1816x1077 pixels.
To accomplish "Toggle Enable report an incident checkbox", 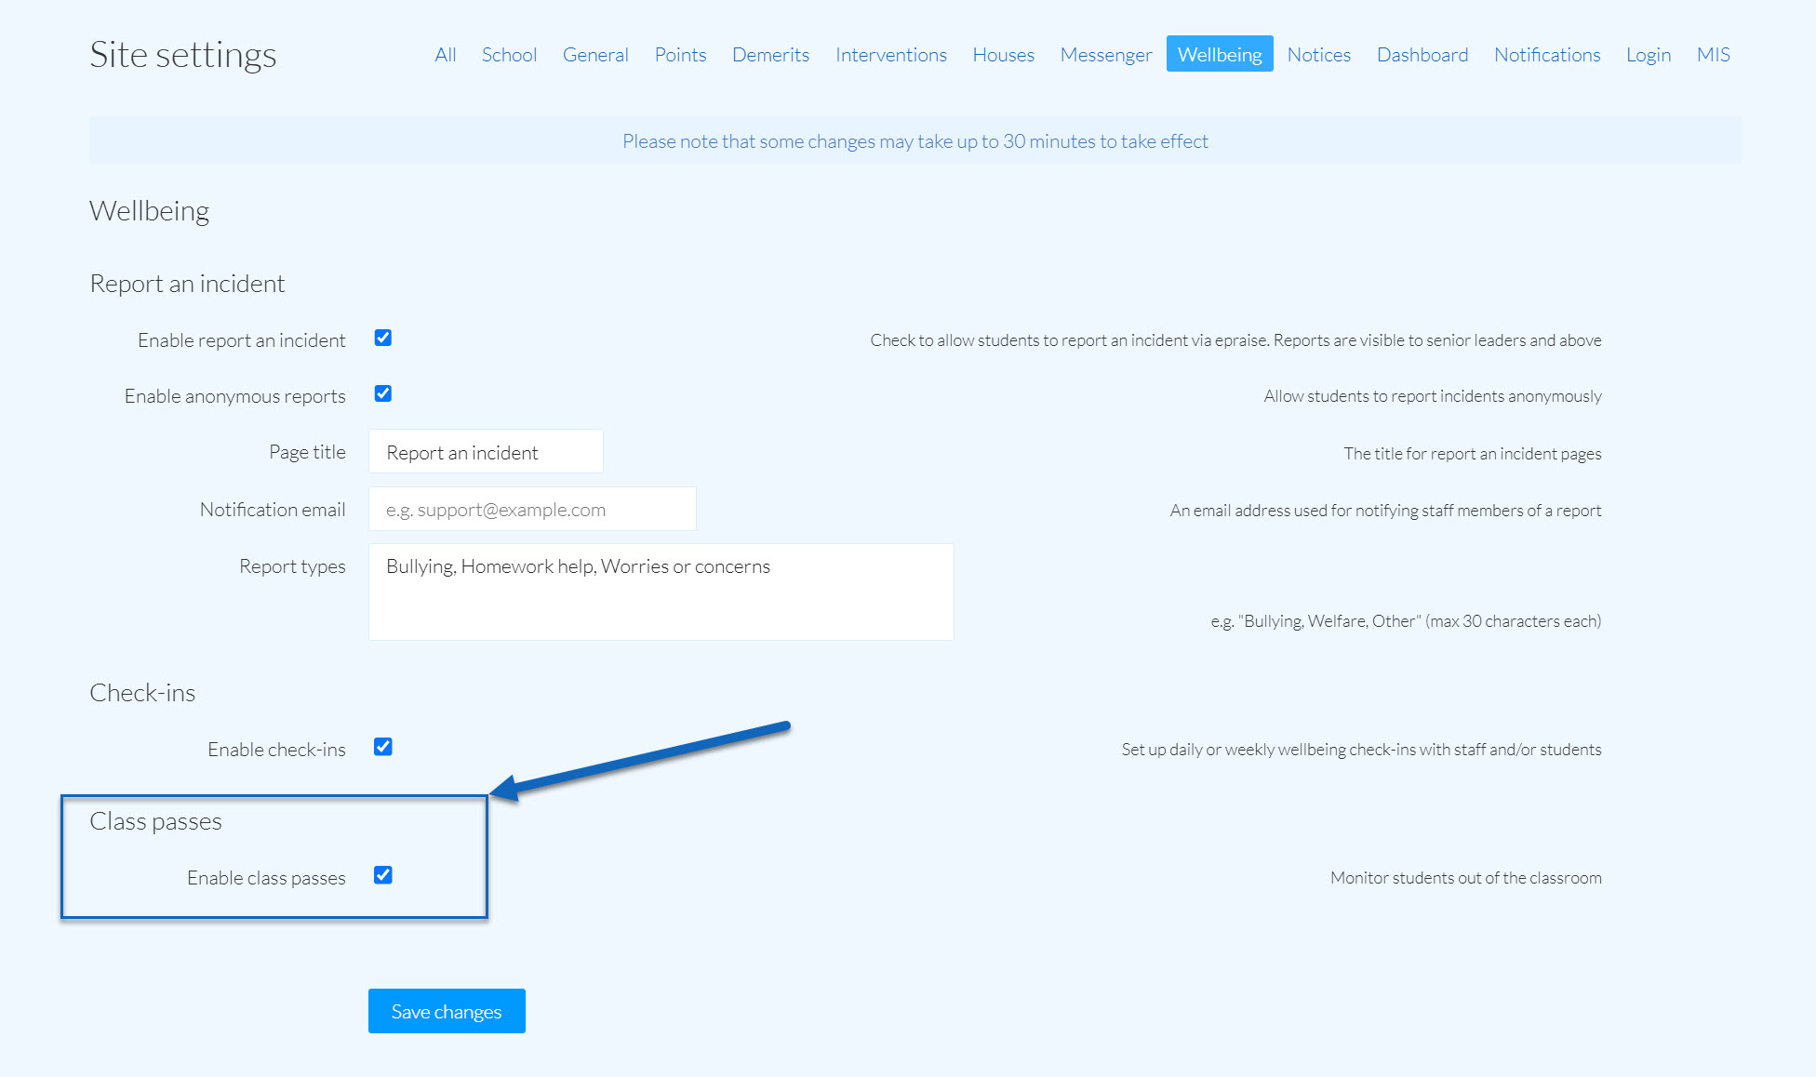I will coord(382,338).
